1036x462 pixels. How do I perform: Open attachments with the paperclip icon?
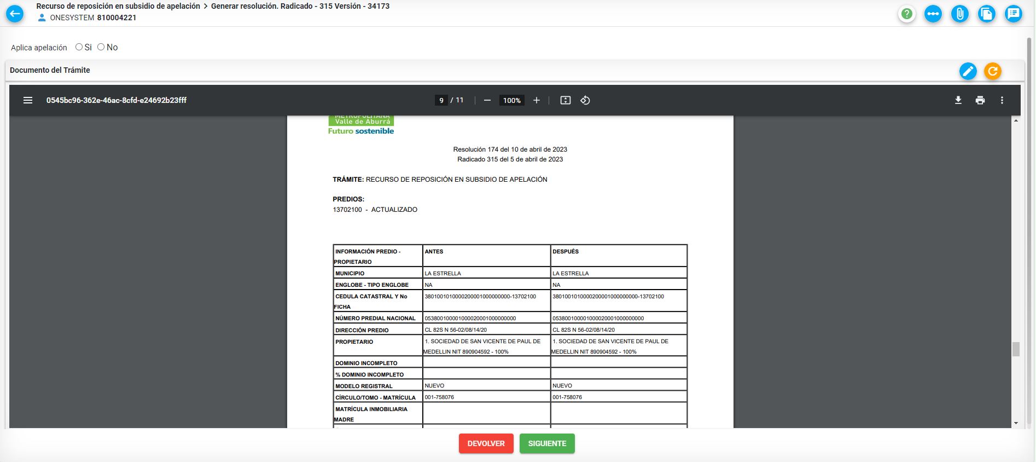tap(960, 14)
